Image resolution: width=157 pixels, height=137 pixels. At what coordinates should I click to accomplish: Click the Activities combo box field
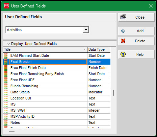pos(47,30)
